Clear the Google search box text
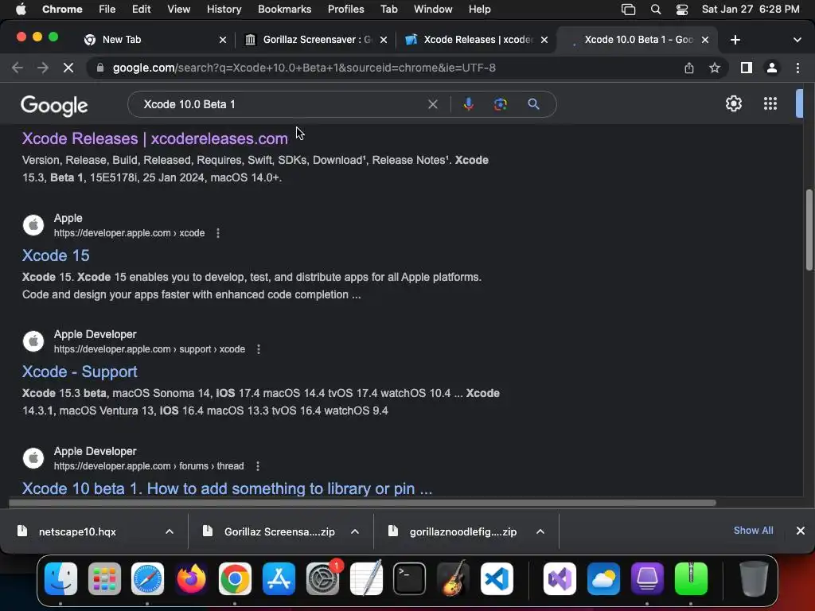Screen dimensions: 815x611 [x=432, y=104]
